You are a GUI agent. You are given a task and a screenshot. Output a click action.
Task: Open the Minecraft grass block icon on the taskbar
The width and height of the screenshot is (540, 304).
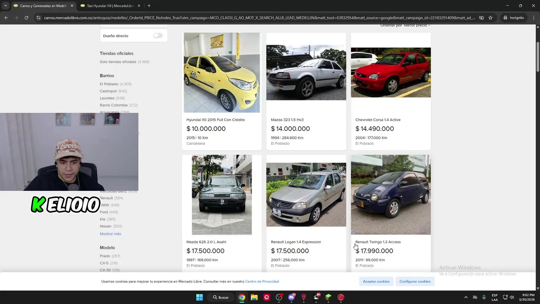point(329,297)
